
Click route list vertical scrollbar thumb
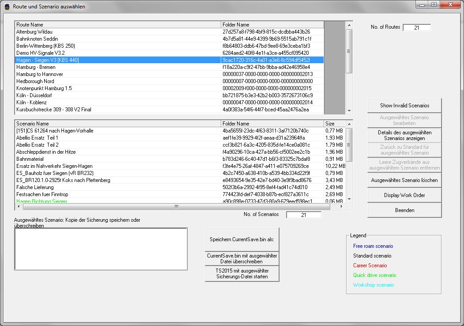coord(349,51)
